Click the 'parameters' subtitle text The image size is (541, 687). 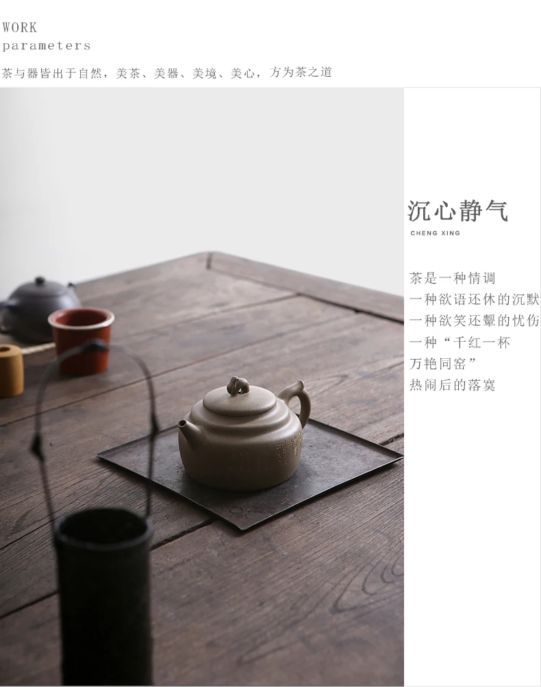(46, 46)
